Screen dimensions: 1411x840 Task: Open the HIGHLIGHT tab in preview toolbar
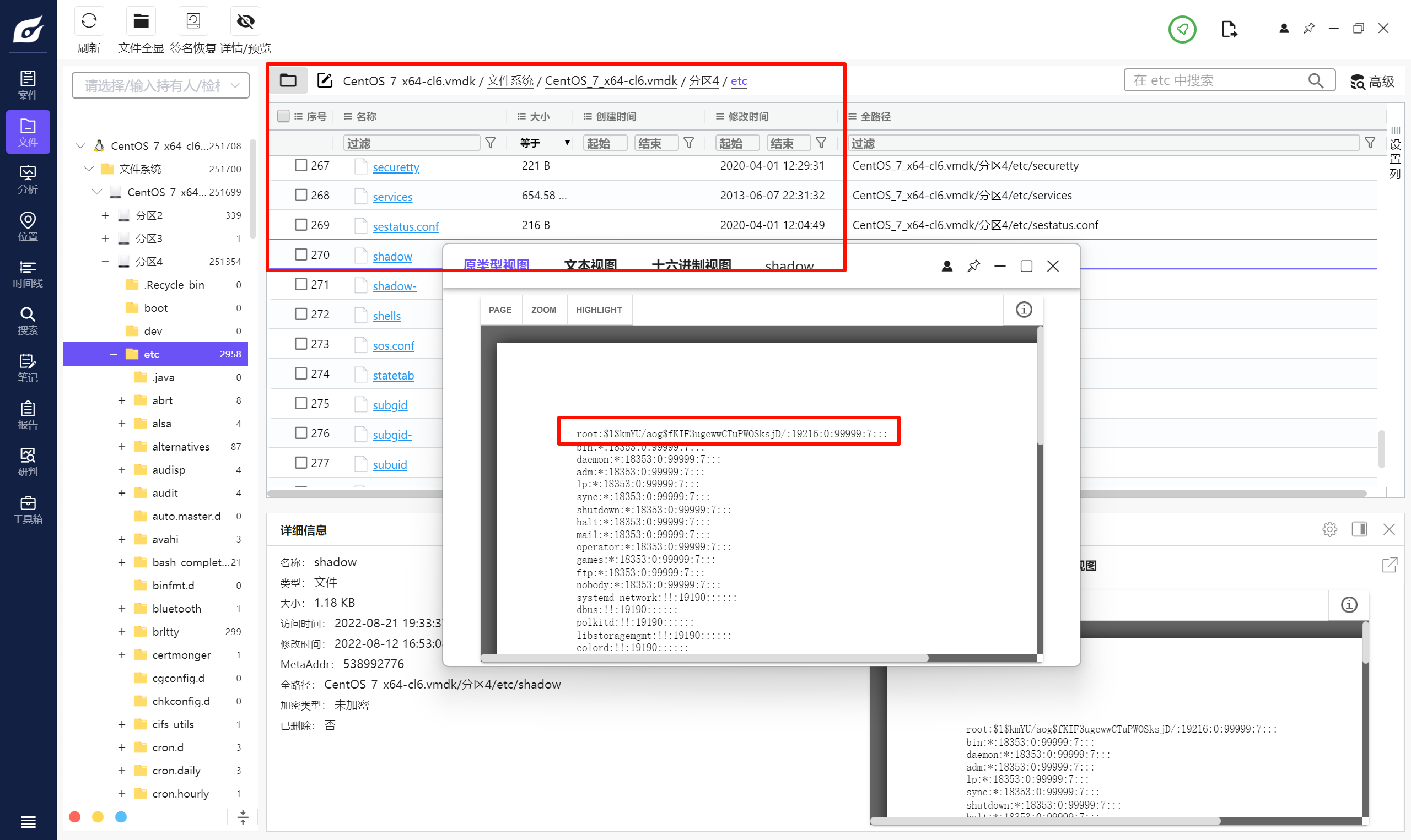(599, 310)
